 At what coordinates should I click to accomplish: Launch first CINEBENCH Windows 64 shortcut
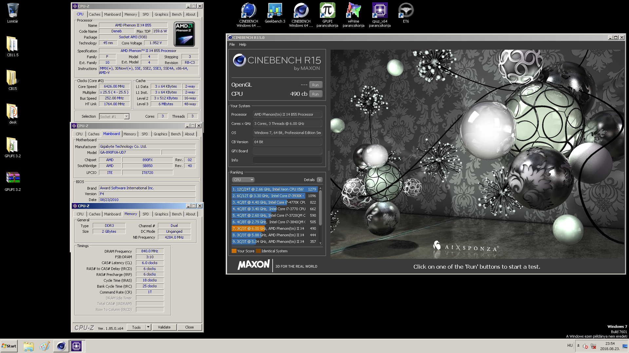tap(249, 15)
